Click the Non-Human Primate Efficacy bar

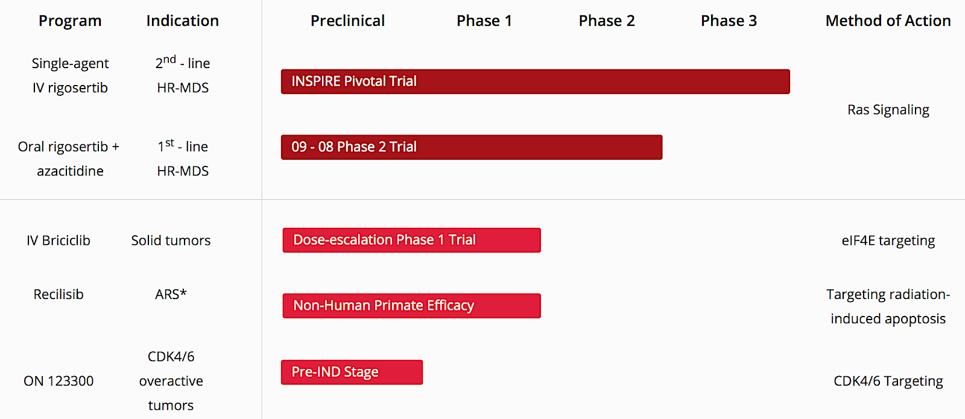412,306
